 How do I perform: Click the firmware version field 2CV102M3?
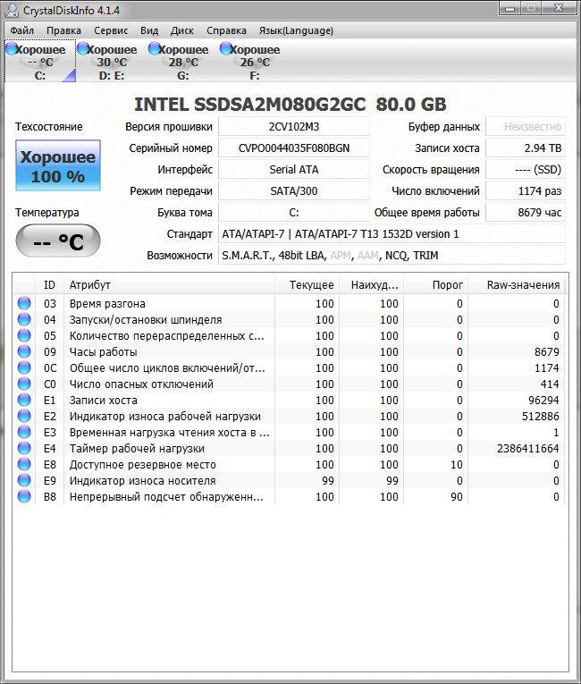[293, 126]
